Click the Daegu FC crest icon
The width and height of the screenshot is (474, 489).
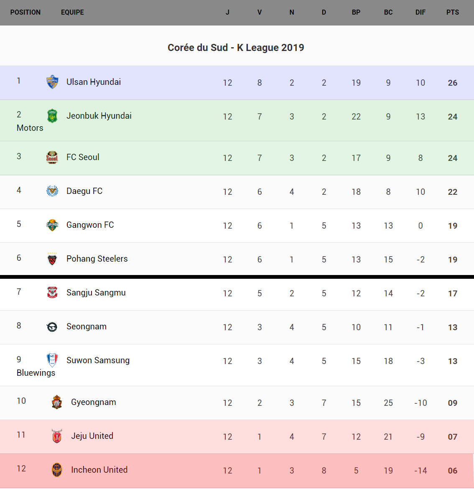coord(52,191)
